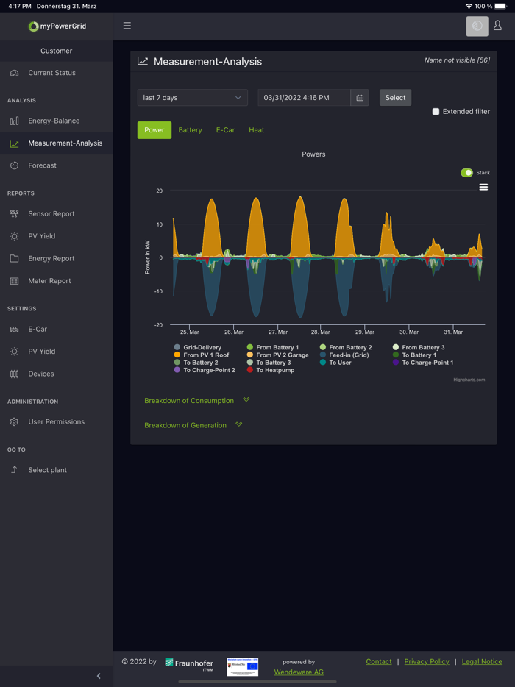Open the hamburger sidebar menu
The image size is (515, 687).
pyautogui.click(x=127, y=26)
